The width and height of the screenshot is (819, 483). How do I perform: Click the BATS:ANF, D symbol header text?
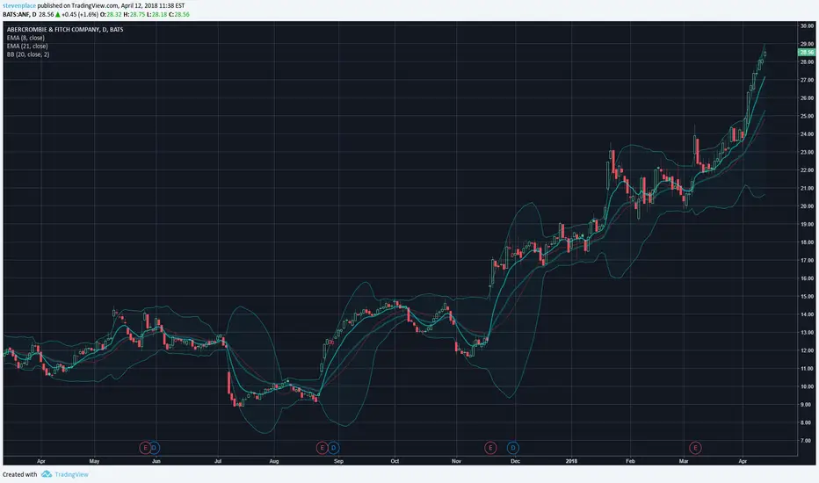tap(20, 15)
